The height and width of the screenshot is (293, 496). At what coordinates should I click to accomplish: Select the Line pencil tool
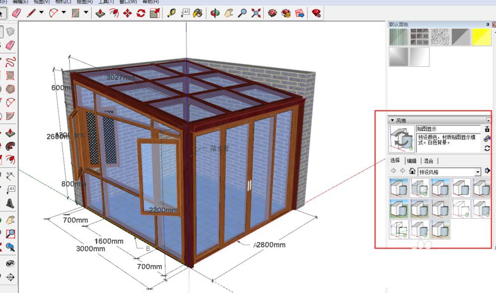pos(31,13)
